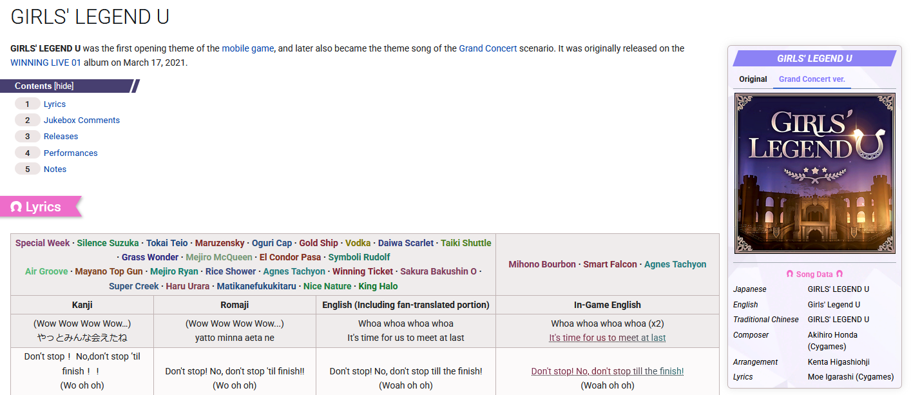The width and height of the screenshot is (911, 395).
Task: Open the WINNING LIVE 01 album link
Action: click(46, 63)
